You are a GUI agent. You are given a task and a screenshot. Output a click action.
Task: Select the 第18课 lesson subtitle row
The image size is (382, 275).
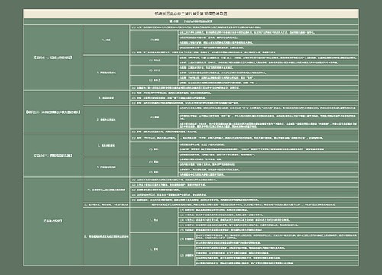pyautogui.click(x=191, y=21)
